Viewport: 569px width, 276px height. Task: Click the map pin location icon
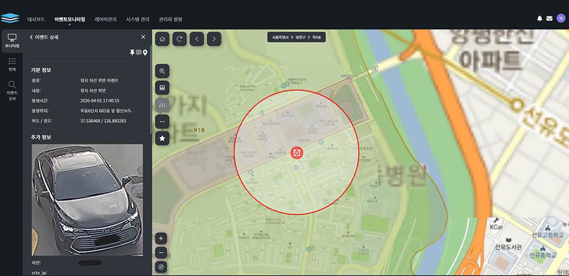pos(145,53)
